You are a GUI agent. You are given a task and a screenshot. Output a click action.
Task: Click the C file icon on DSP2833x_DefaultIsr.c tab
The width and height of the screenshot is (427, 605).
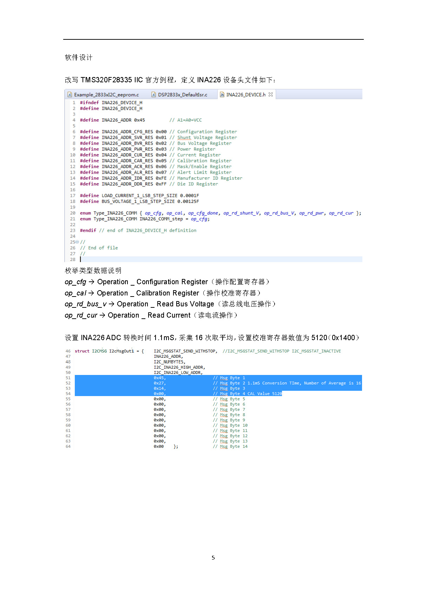click(153, 95)
